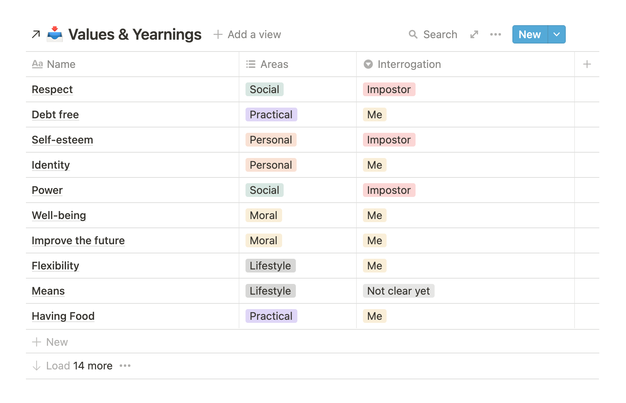
Task: Open the New button dropdown arrow
Action: click(x=557, y=35)
